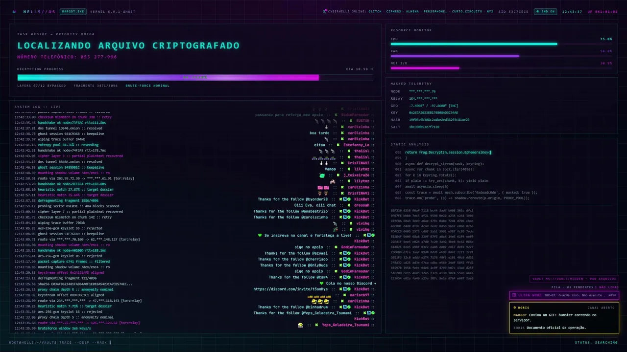Select online user CURTO_CIRCUITO

click(467, 11)
